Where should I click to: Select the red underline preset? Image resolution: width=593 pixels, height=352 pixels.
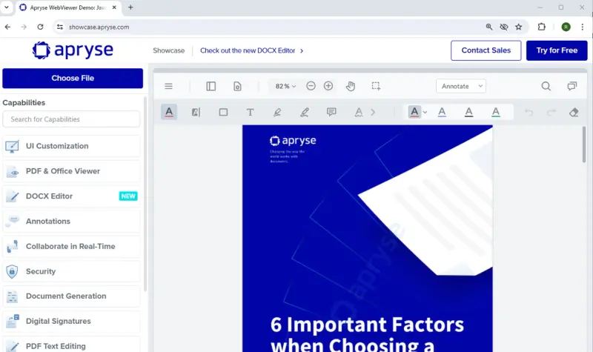[x=414, y=112]
